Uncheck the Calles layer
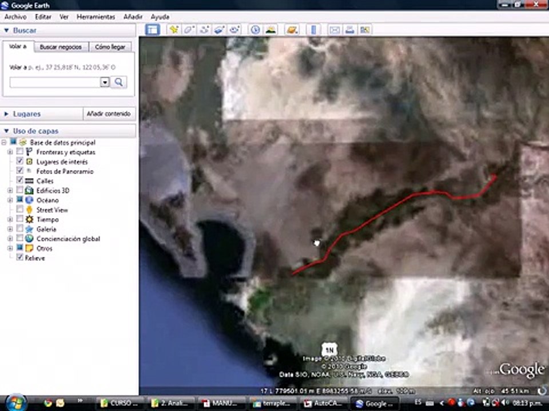The height and width of the screenshot is (411, 549). point(20,180)
